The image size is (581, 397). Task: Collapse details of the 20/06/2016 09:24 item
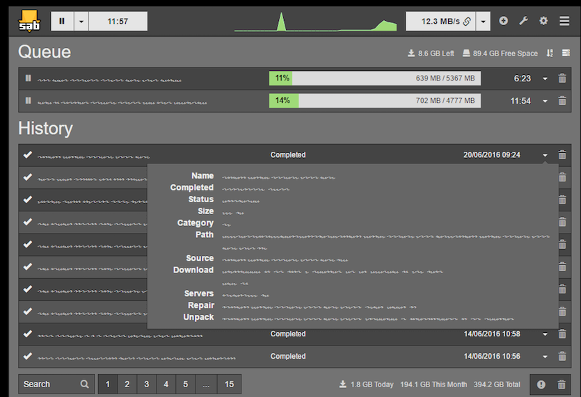[x=545, y=155]
